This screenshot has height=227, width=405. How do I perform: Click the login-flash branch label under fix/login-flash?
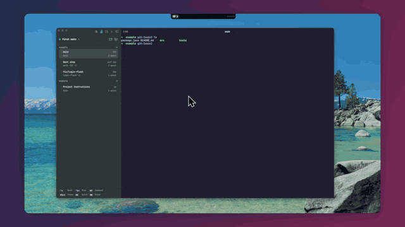click(x=70, y=76)
